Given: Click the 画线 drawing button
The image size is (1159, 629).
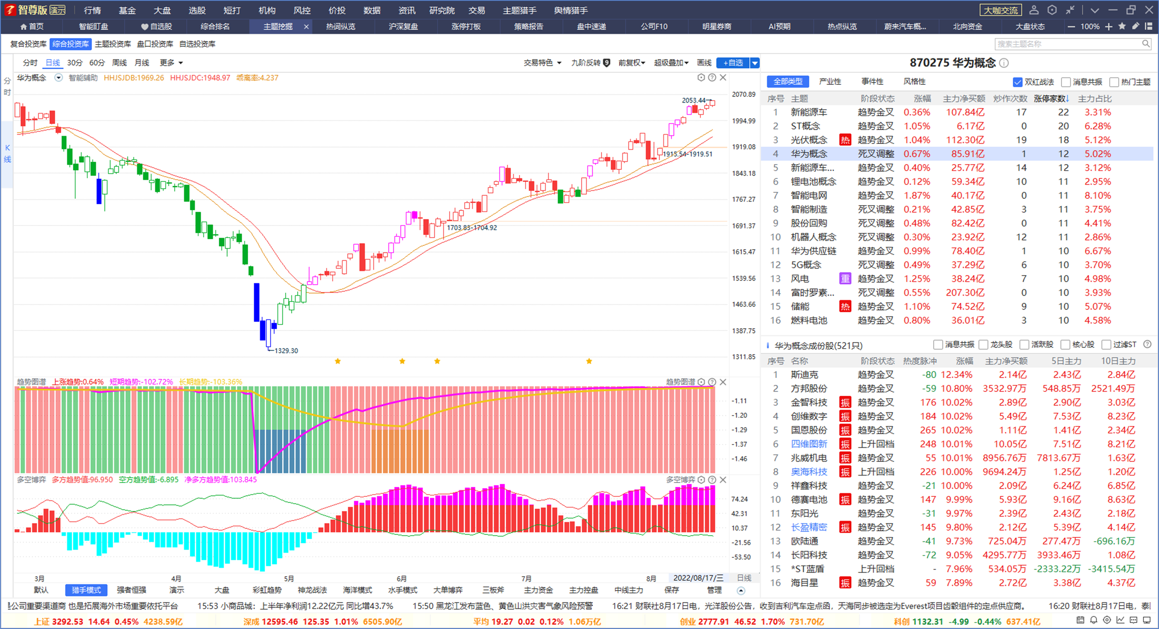Looking at the screenshot, I should point(704,63).
